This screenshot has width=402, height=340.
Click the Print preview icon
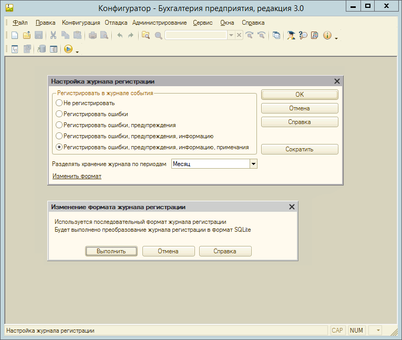[105, 35]
